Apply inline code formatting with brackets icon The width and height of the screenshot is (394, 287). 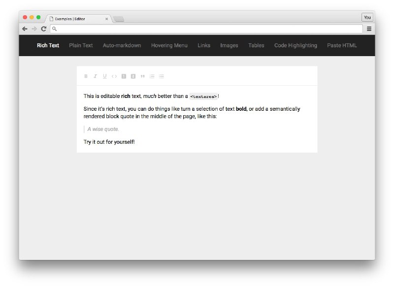click(x=114, y=76)
